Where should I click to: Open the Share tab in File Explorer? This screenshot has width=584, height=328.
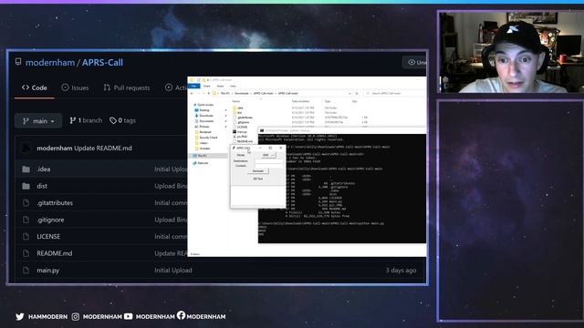pyautogui.click(x=220, y=86)
